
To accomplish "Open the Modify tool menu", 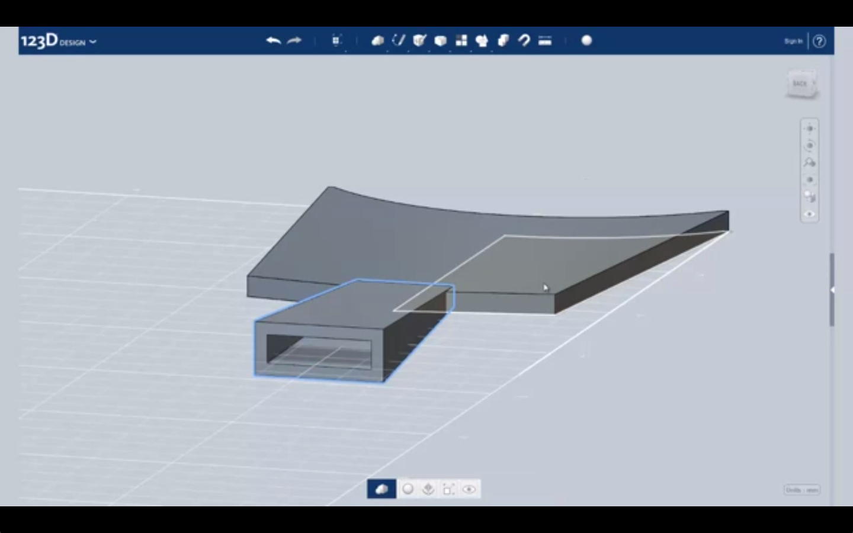I will pyautogui.click(x=440, y=40).
